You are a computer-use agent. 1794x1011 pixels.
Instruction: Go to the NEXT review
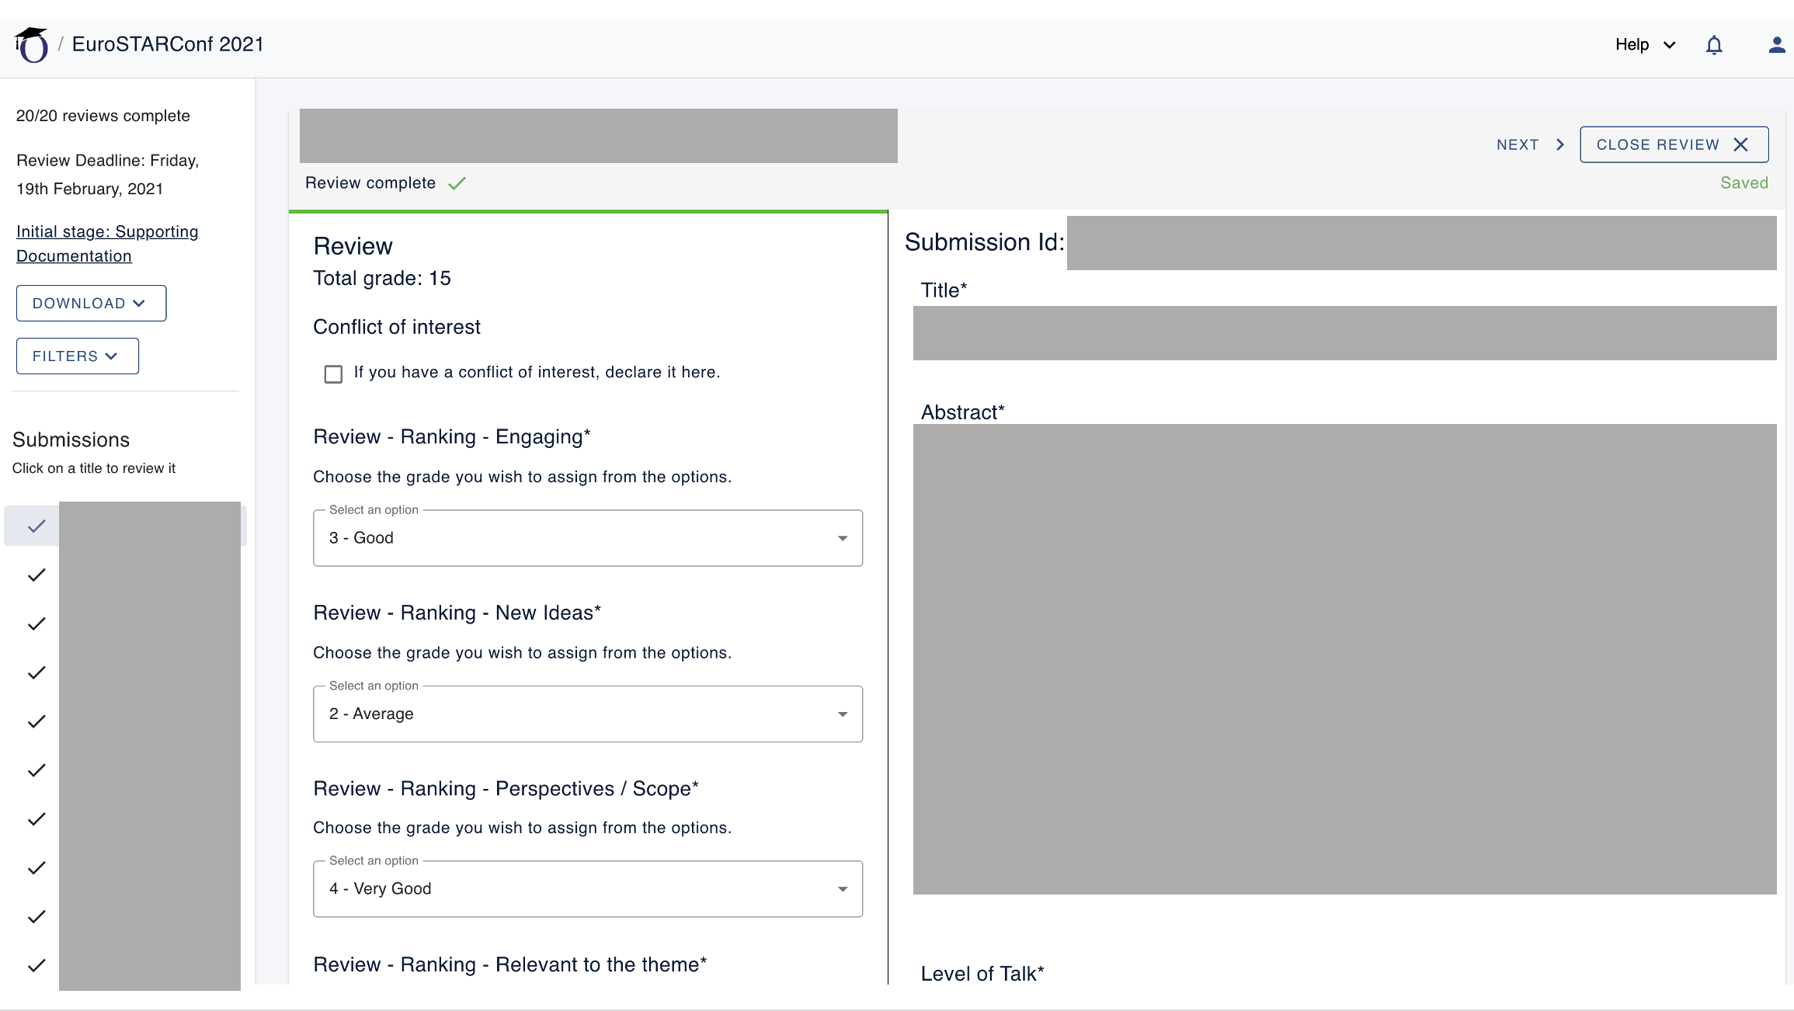point(1530,144)
